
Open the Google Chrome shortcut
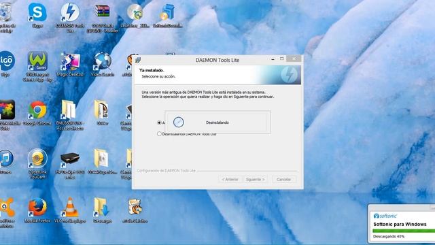point(37,110)
